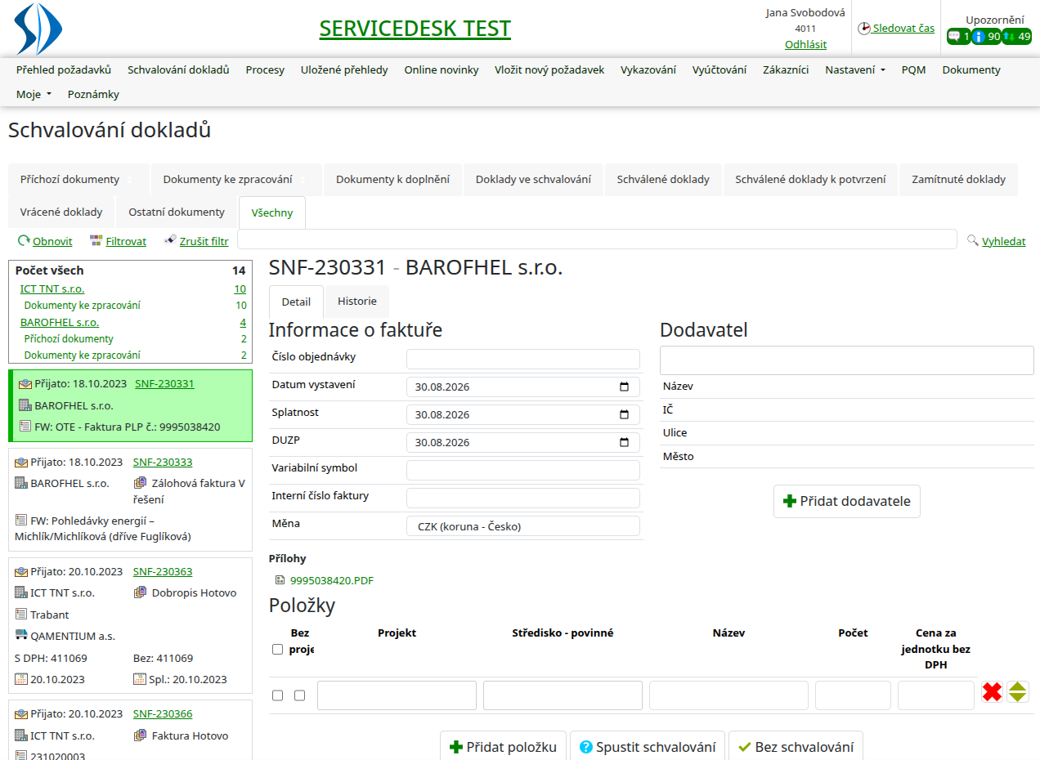Viewport: 1040px width, 760px height.
Task: Click into the Variabilní symbol field
Action: coord(523,471)
